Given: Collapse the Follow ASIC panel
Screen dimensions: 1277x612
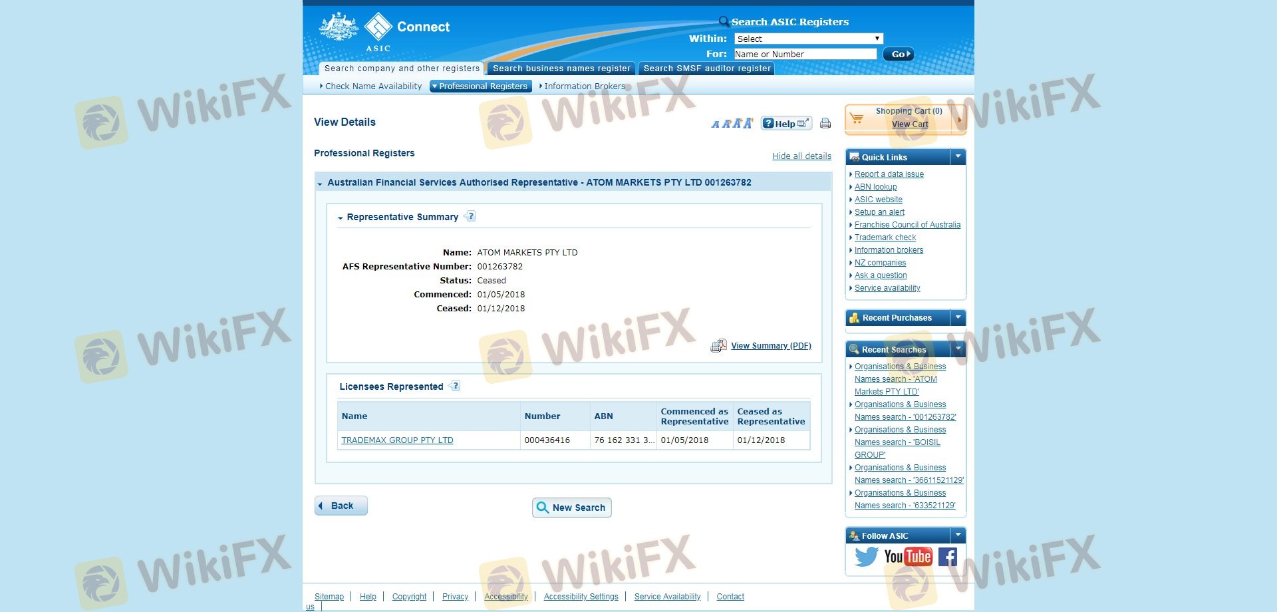Looking at the screenshot, I should click(958, 535).
